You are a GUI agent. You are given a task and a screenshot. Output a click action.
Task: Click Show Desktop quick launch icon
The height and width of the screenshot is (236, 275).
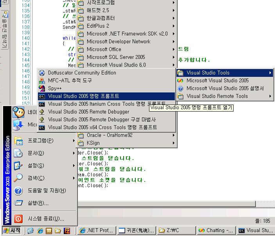31,231
